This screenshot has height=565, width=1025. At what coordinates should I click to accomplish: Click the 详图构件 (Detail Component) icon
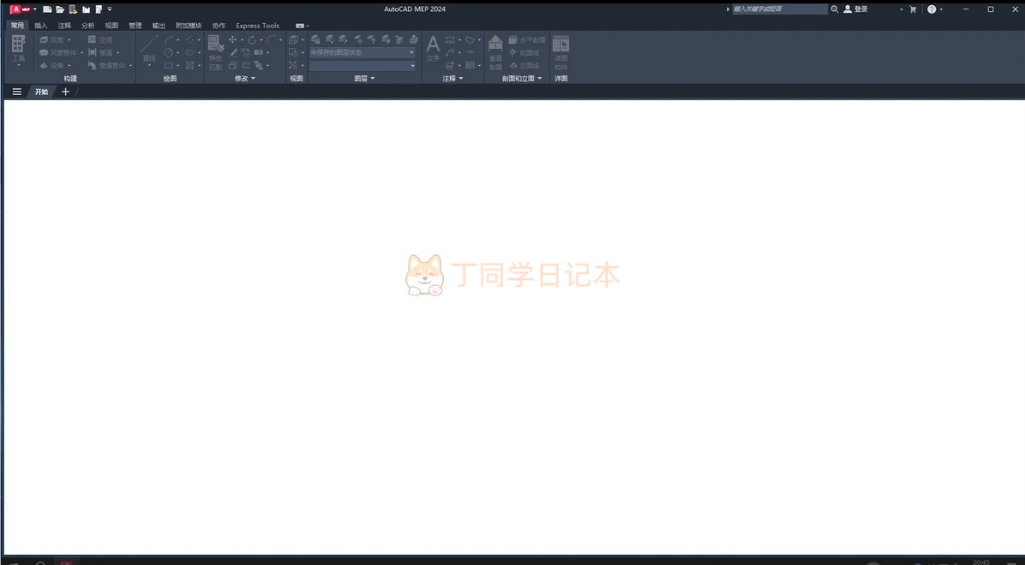(x=560, y=52)
